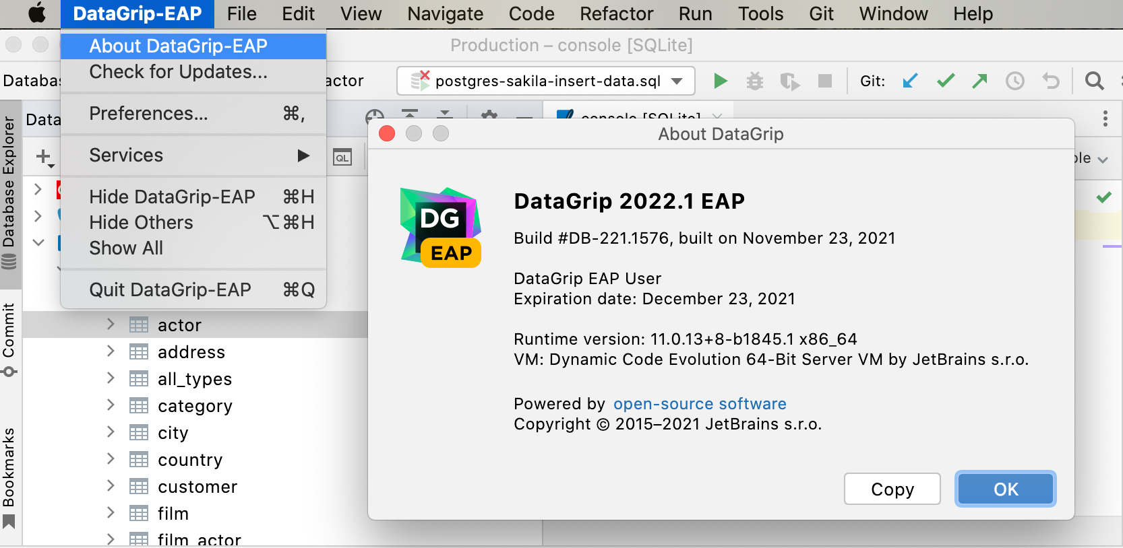The image size is (1123, 548).
Task: Click the Stop square icon in toolbar
Action: (824, 81)
